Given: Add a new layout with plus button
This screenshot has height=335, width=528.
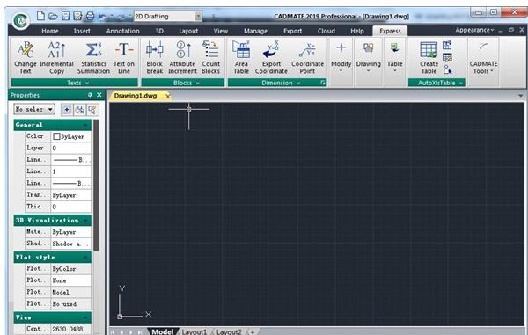Looking at the screenshot, I should [253, 332].
